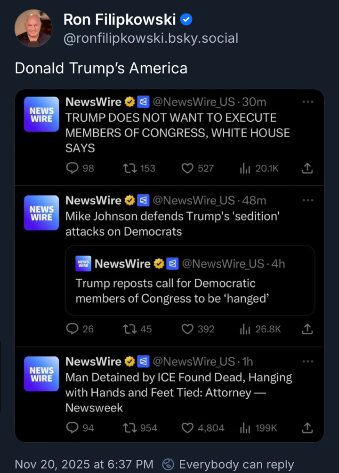
Task: Repost the ICE detainee post with 954 reposts
Action: (x=129, y=427)
